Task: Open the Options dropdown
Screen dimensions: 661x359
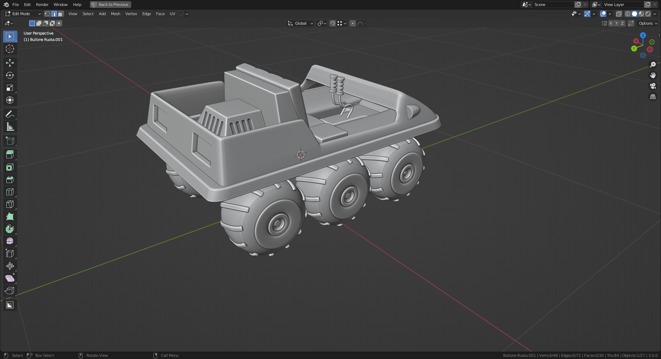Action: 648,23
